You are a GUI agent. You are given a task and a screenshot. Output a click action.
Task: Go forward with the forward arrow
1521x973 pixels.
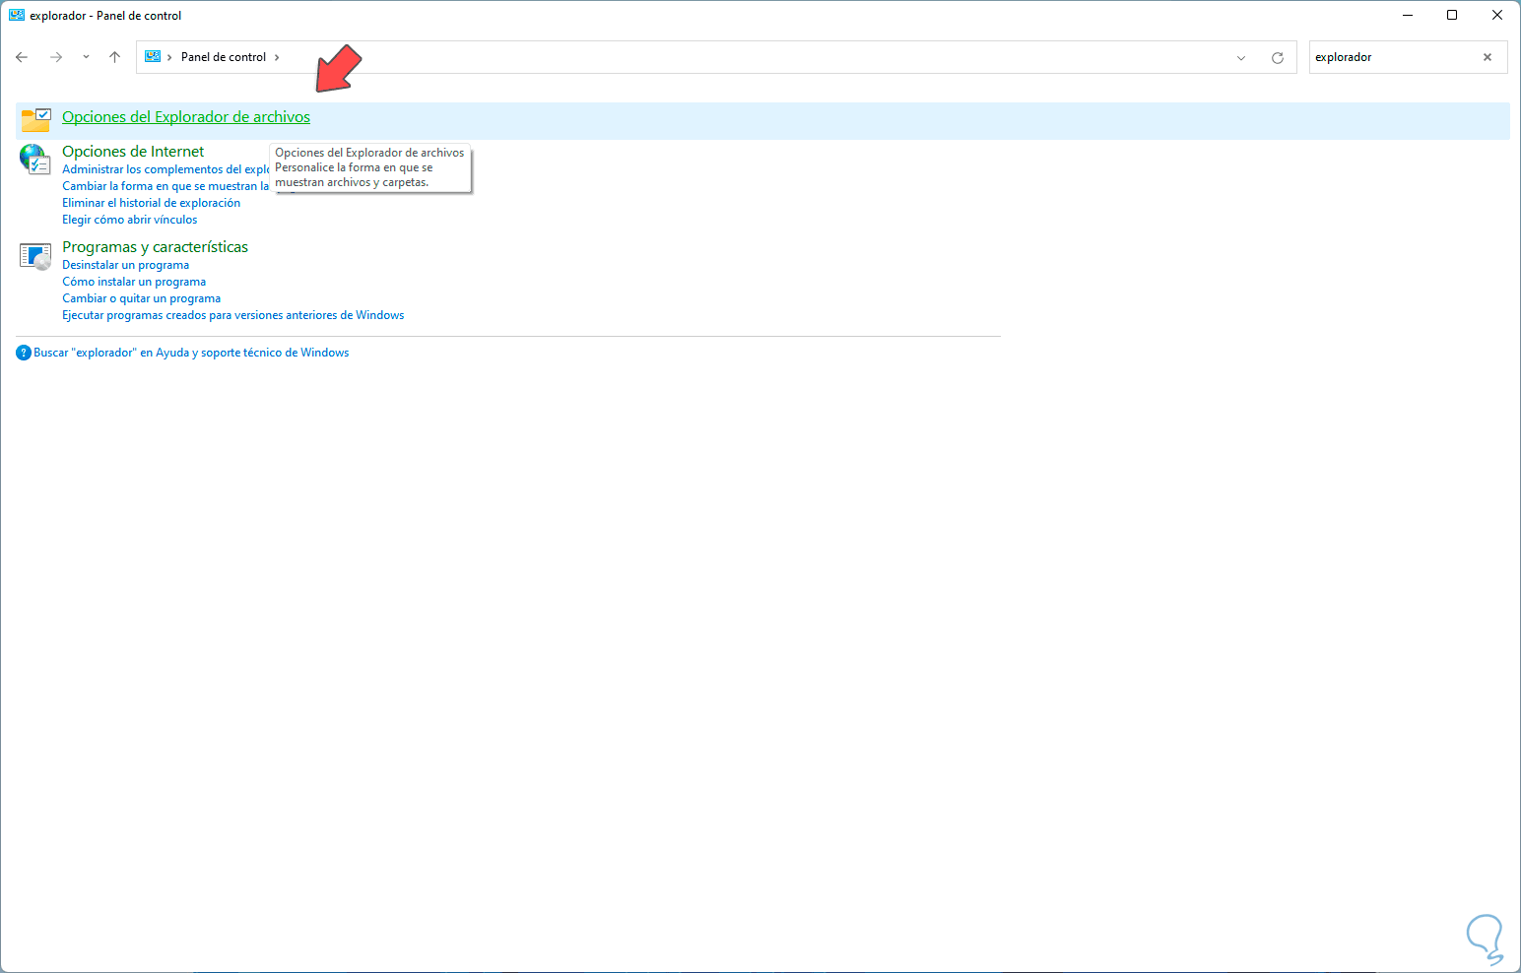pyautogui.click(x=56, y=57)
